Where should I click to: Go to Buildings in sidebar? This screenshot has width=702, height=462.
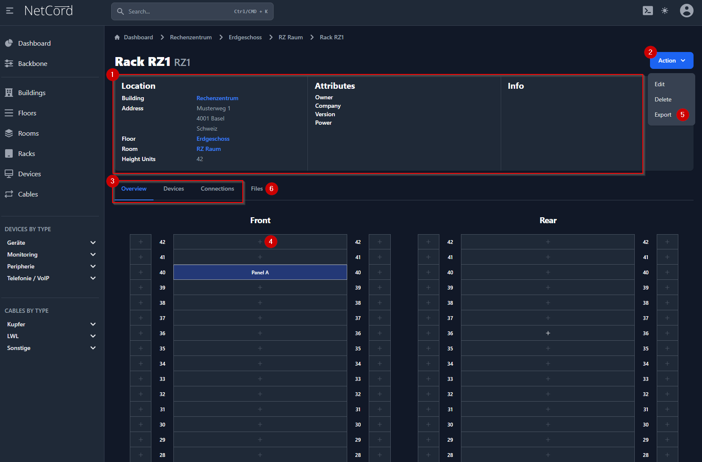32,93
